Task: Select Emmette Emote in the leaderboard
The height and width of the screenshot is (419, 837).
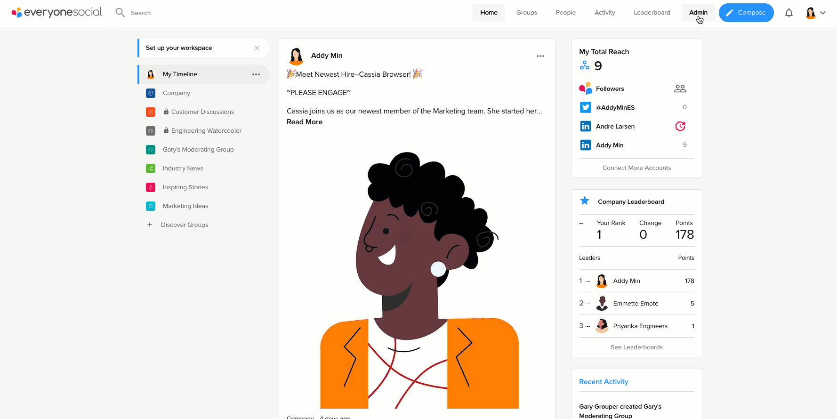Action: [636, 304]
